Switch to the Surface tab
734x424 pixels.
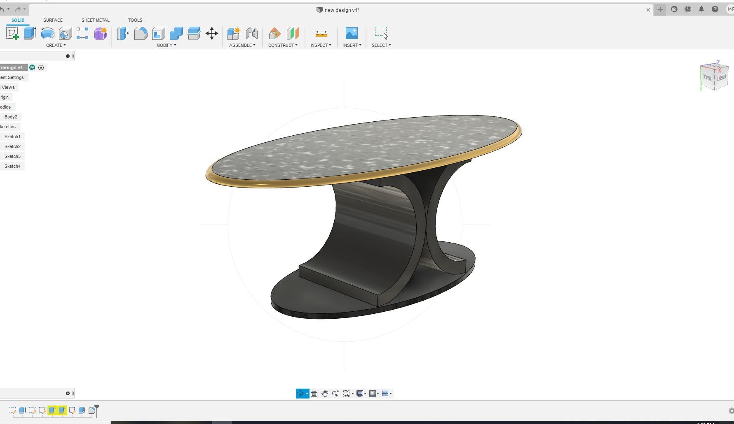tap(52, 20)
